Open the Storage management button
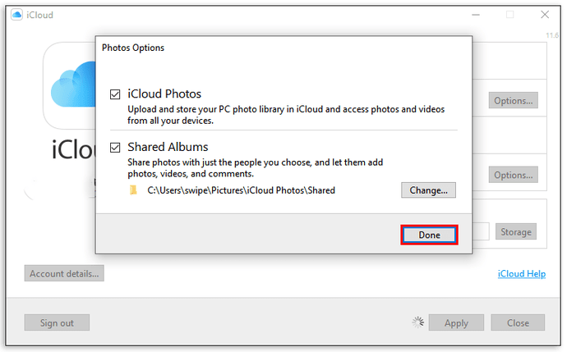This screenshot has height=352, width=567. click(x=516, y=231)
